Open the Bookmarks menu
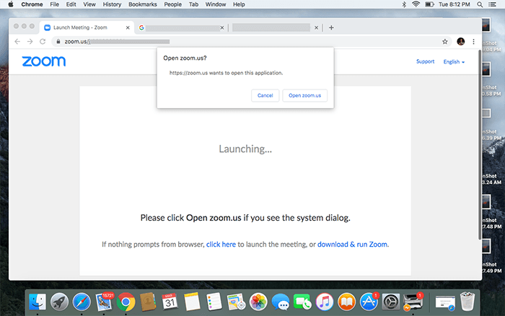This screenshot has height=316, width=505. coord(143,4)
